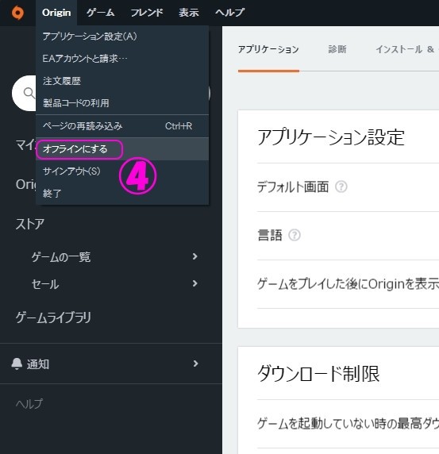Click the アプリケーション設定 heading
The height and width of the screenshot is (454, 439).
click(331, 137)
